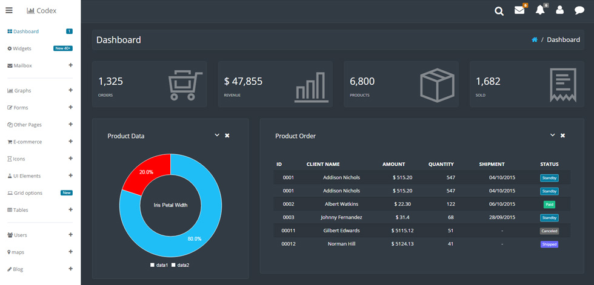The image size is (594, 285).
Task: Click the Dashboard breadcrumb link
Action: click(x=563, y=40)
